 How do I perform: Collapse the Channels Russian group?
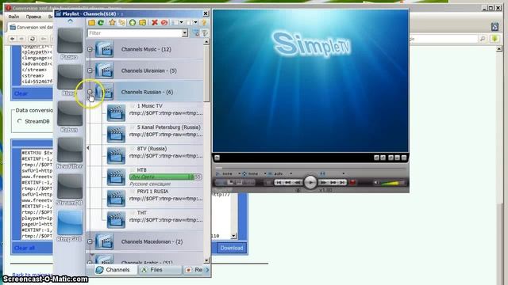coord(90,92)
